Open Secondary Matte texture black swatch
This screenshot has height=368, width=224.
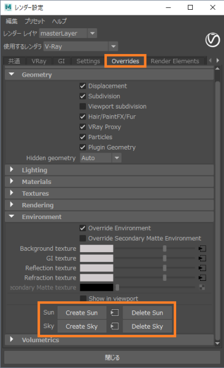96,287
